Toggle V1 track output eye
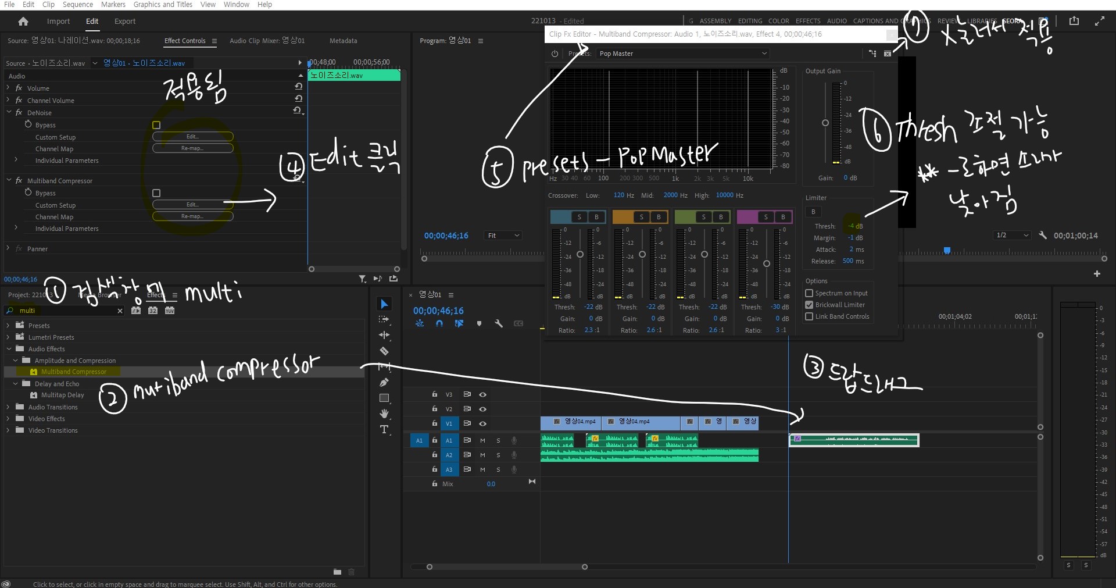This screenshot has width=1116, height=588. [x=482, y=424]
